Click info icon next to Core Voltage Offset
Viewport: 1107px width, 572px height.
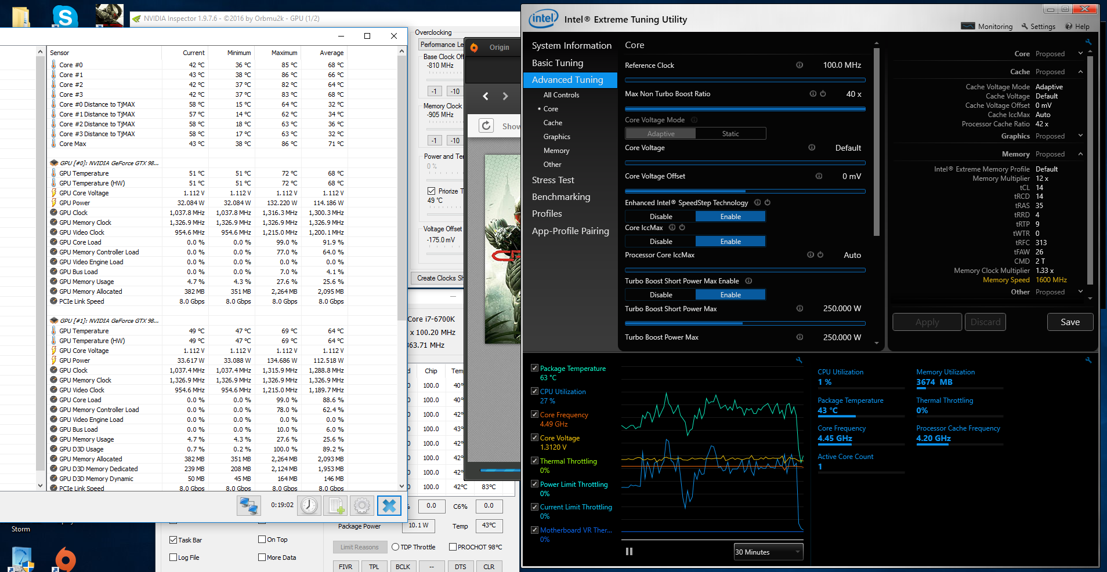(x=819, y=176)
